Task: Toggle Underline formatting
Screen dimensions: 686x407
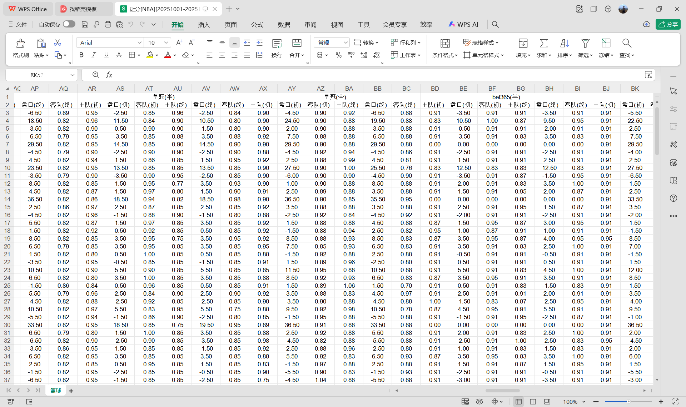Action: point(106,55)
